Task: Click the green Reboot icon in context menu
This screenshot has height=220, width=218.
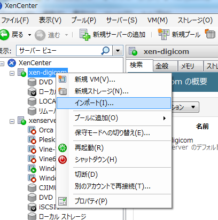Action: 63,148
